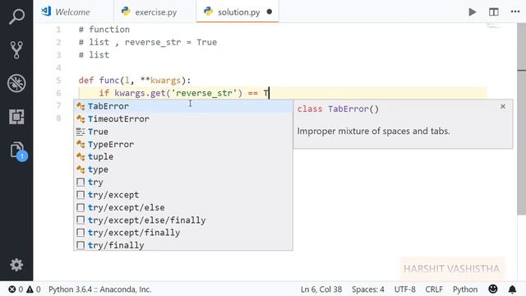
Task: Change language mode Python
Action: pos(465,289)
